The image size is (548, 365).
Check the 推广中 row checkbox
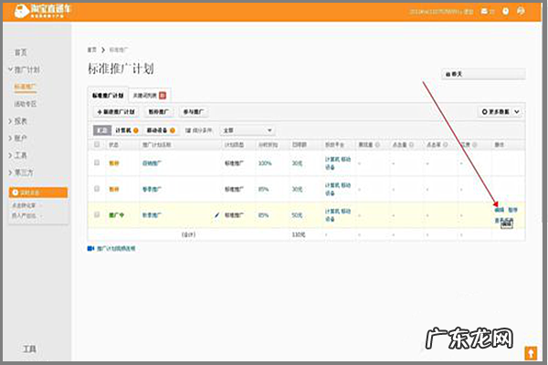coord(97,214)
